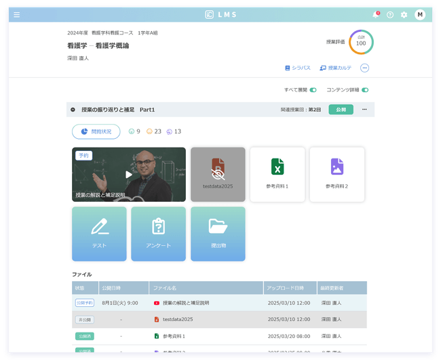Open the settings gear icon
441x363 pixels.
404,15
